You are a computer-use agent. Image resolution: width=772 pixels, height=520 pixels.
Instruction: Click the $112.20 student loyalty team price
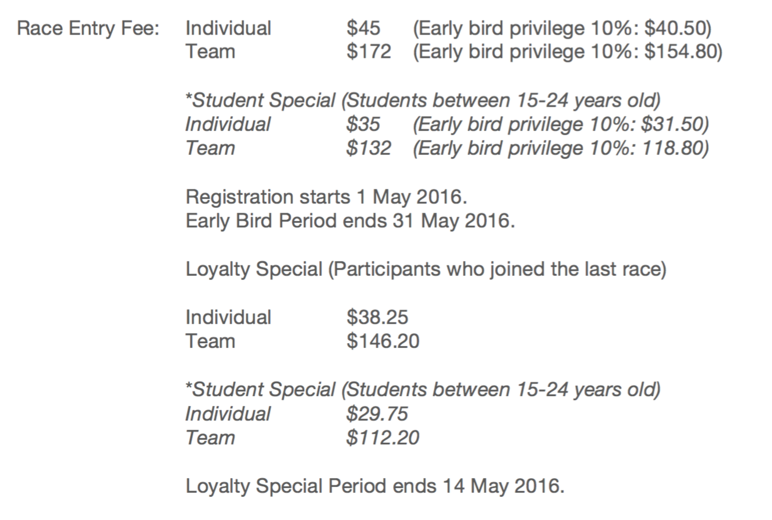click(x=382, y=437)
